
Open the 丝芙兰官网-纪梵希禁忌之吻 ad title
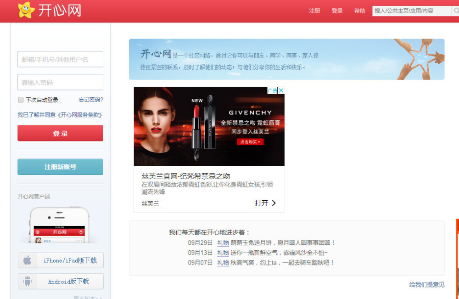pyautogui.click(x=186, y=176)
